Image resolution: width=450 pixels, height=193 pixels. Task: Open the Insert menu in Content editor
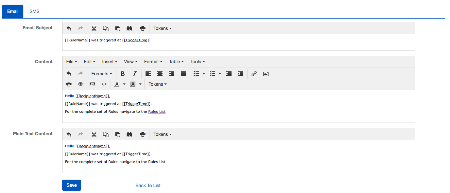click(110, 62)
